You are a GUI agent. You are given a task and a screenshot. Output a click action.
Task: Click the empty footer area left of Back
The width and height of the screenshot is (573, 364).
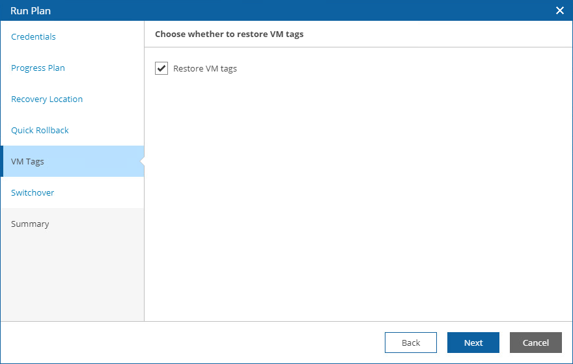[x=195, y=343]
